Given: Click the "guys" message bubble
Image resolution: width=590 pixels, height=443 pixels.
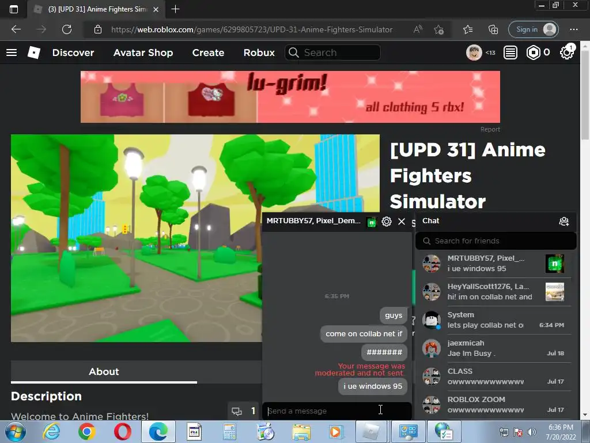Looking at the screenshot, I should pos(393,316).
